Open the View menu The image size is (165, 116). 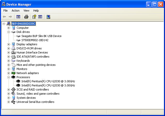tap(26, 11)
